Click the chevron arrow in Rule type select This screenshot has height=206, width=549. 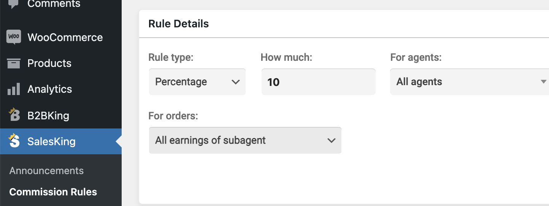coord(236,82)
